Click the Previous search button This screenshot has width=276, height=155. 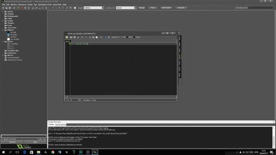pyautogui.click(x=13, y=142)
